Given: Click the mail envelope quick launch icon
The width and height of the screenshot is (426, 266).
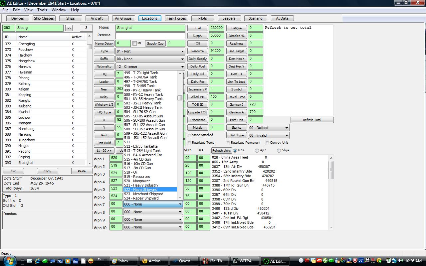Looking at the screenshot, I should coord(30,261).
